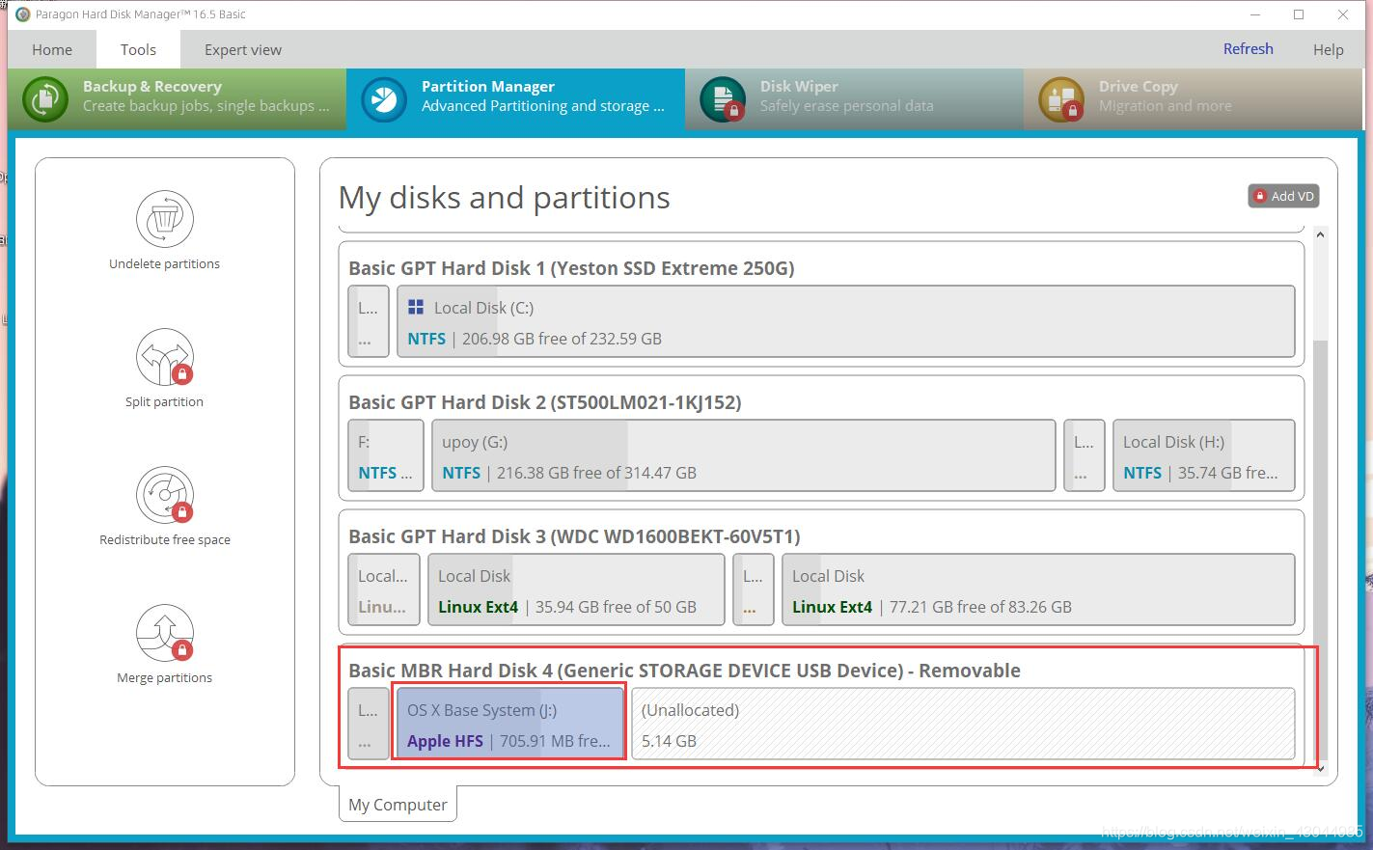
Task: Select the F: NTFS partition
Action: (386, 456)
